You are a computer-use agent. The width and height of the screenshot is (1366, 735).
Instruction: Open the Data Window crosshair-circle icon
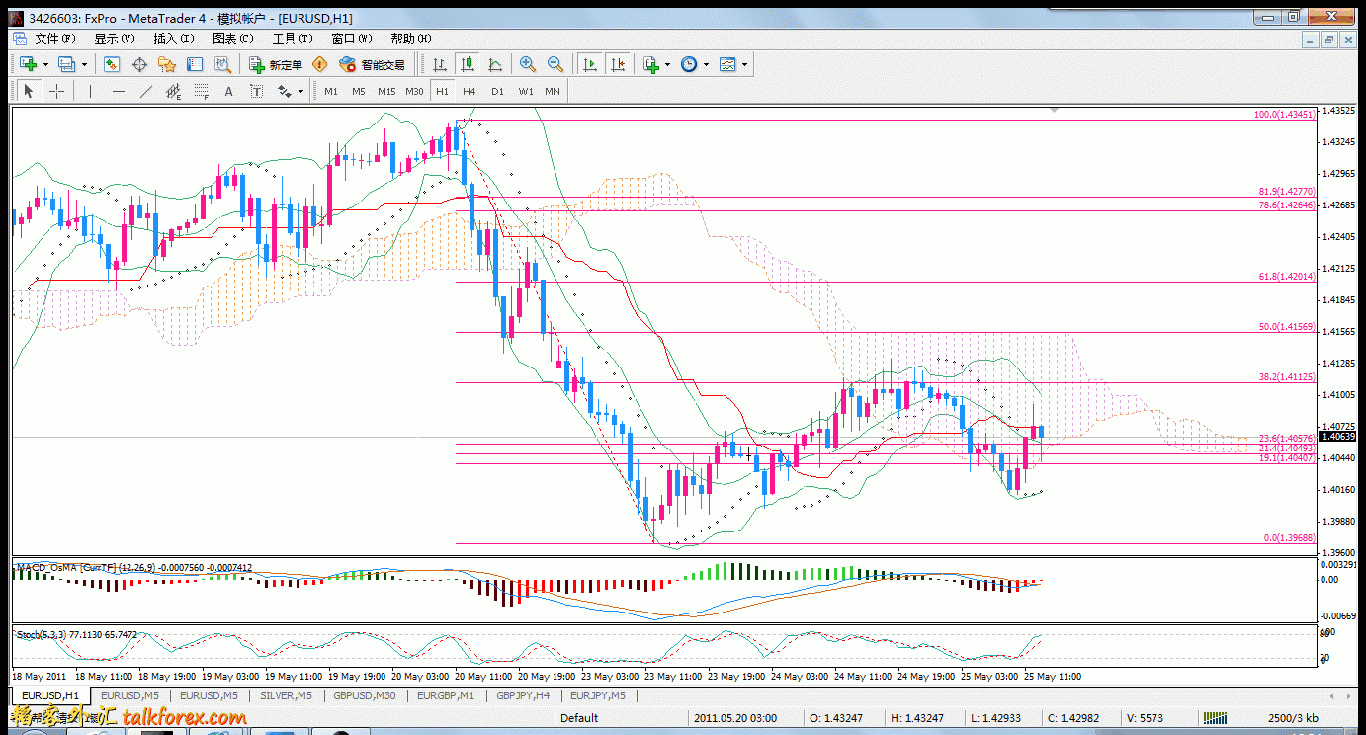(x=139, y=64)
